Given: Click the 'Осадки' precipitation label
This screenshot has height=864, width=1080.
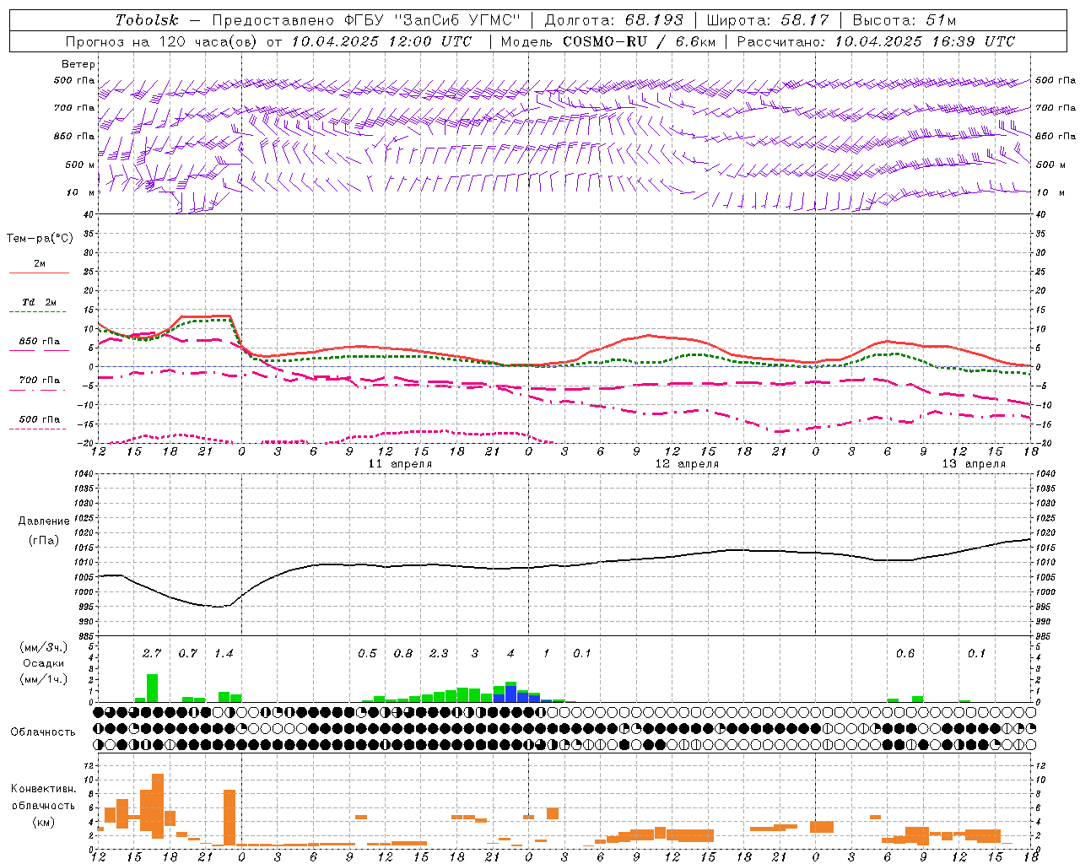Looking at the screenshot, I should point(43,663).
